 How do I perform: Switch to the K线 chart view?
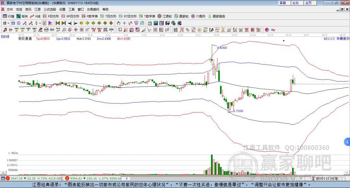point(35,16)
